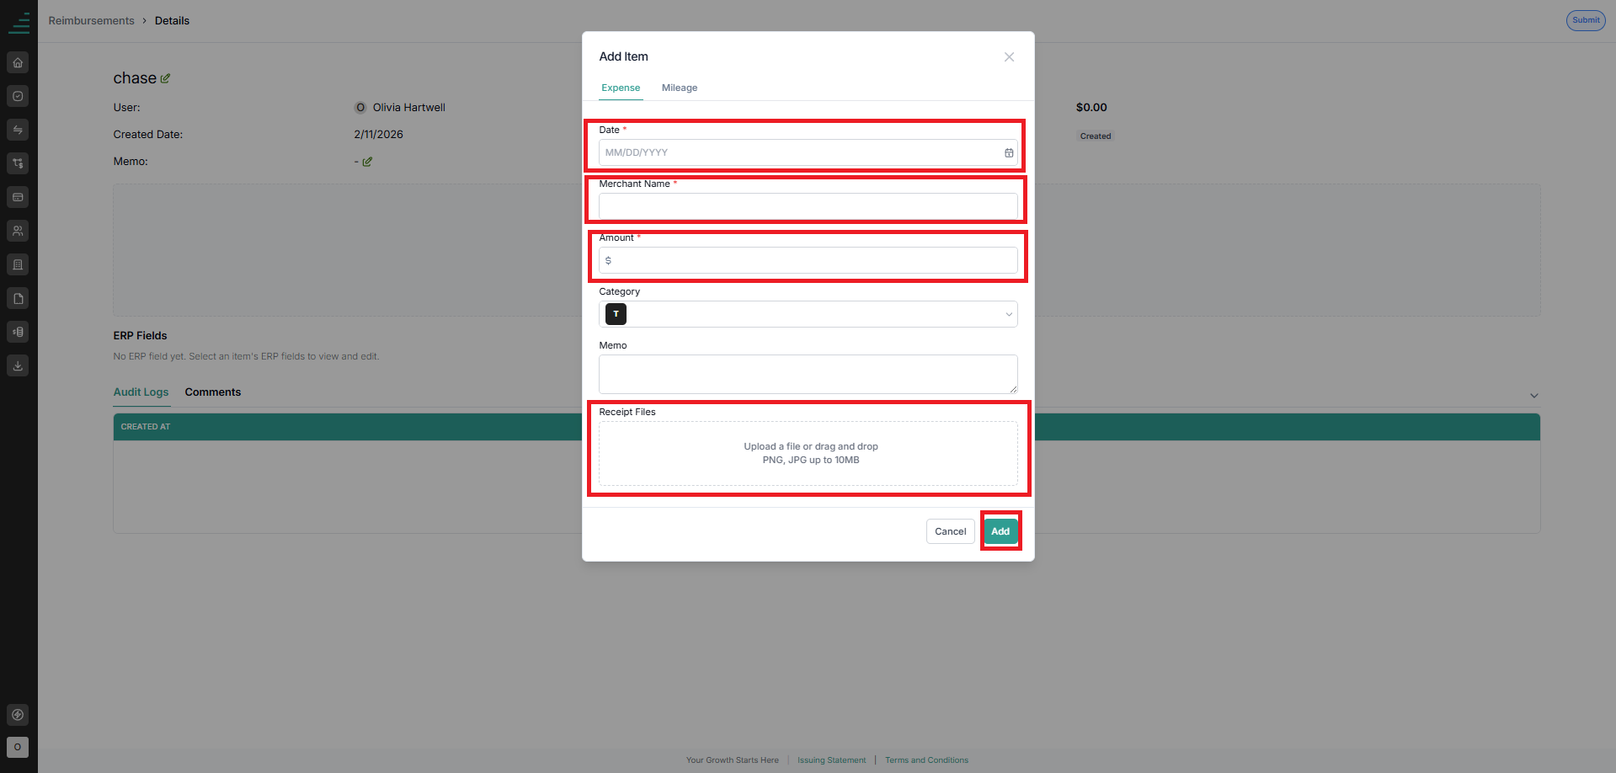Open the card sidebar icon
Image resolution: width=1616 pixels, height=773 pixels.
click(18, 197)
